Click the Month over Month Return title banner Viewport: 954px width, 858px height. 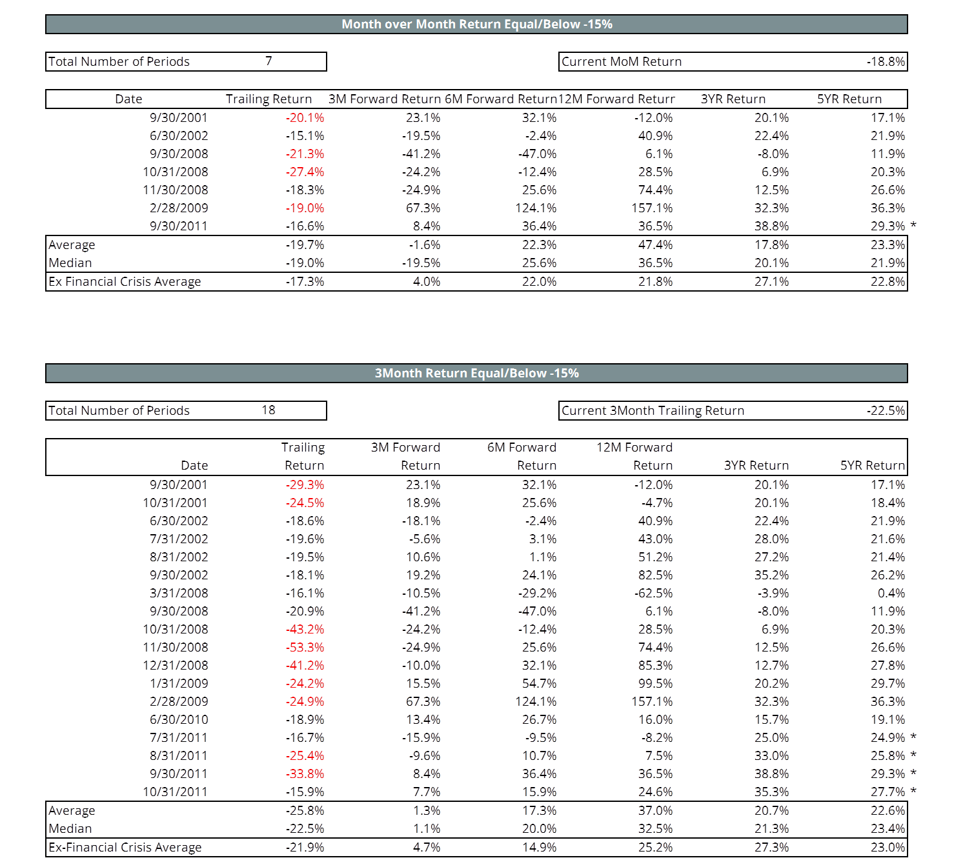pos(476,25)
